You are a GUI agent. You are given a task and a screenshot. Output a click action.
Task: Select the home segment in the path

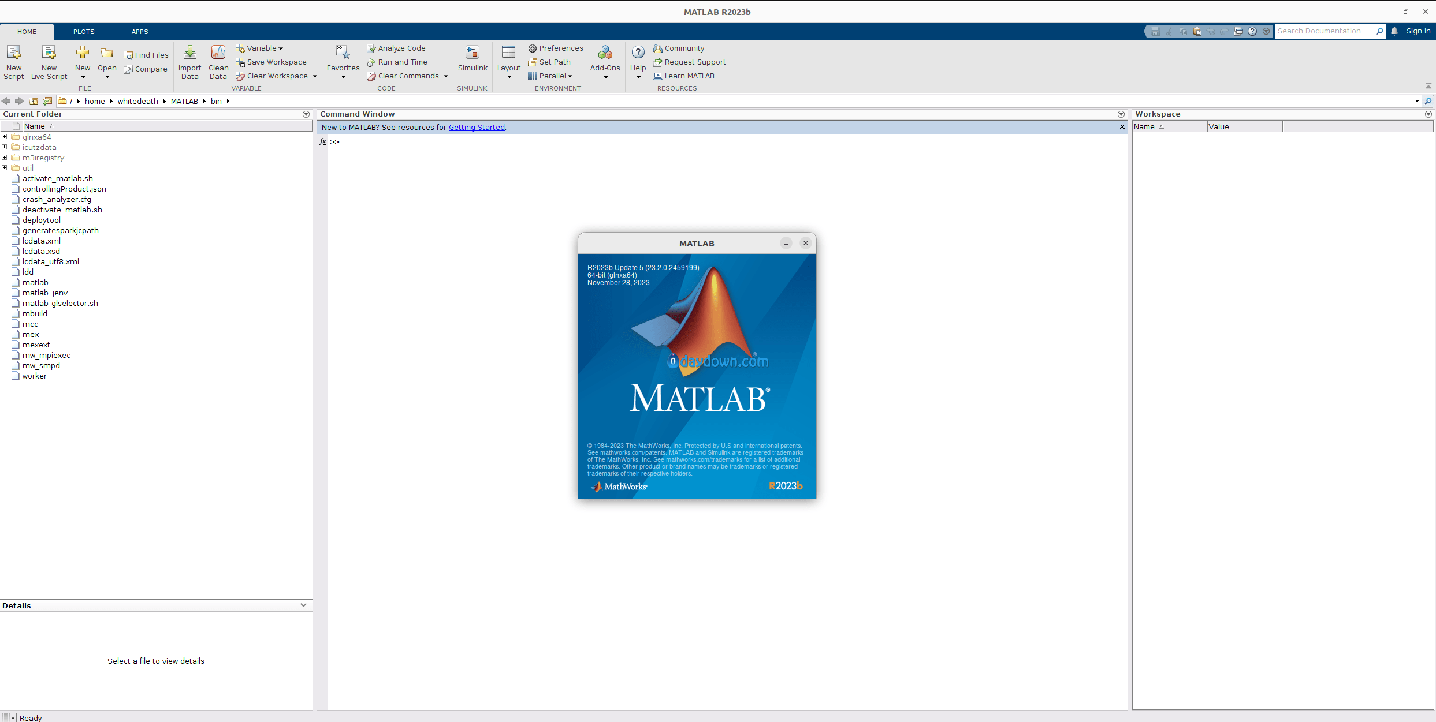click(x=95, y=101)
